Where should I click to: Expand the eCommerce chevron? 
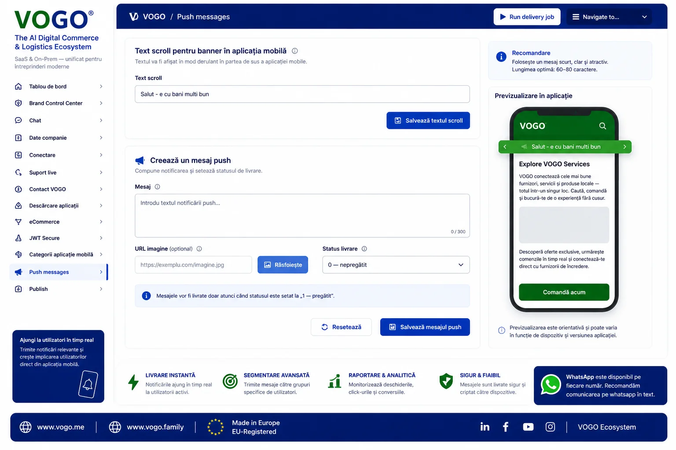pyautogui.click(x=101, y=222)
